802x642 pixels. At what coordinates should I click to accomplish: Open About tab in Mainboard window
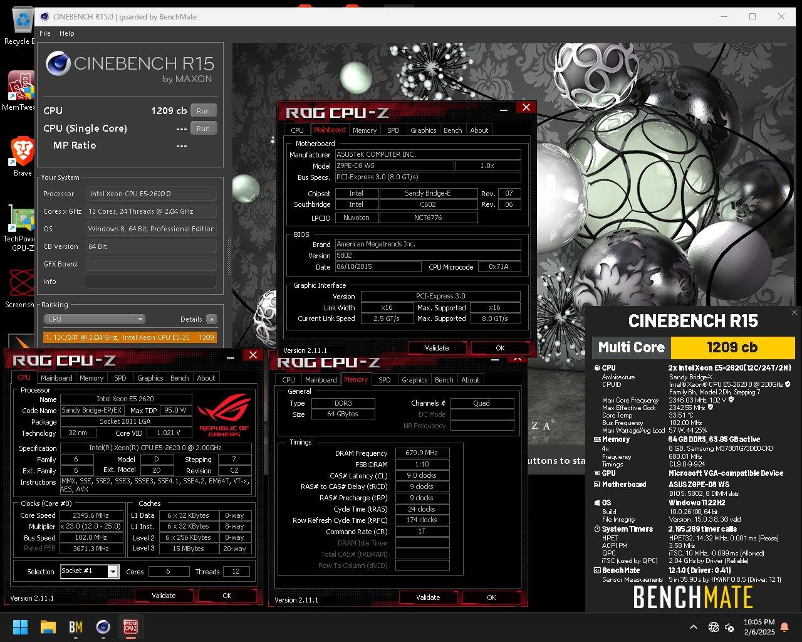(x=479, y=130)
